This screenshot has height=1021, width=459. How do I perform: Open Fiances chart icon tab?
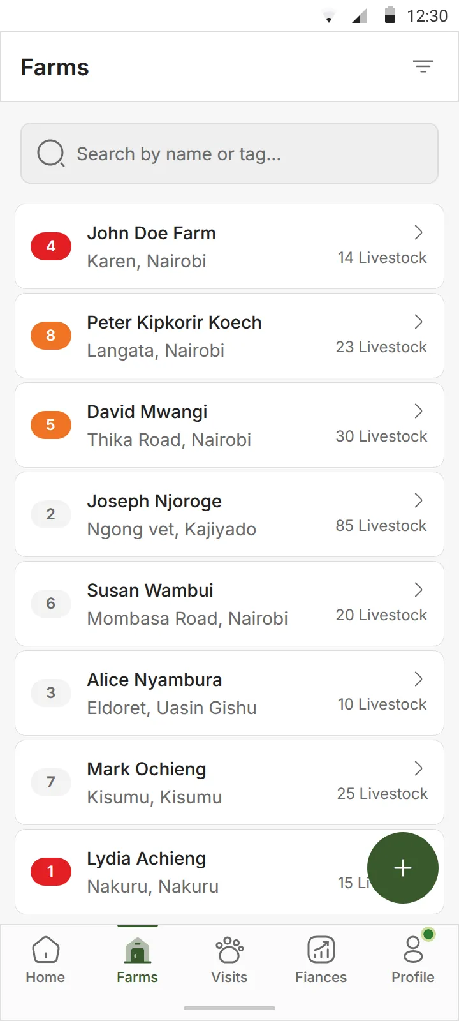pyautogui.click(x=321, y=950)
